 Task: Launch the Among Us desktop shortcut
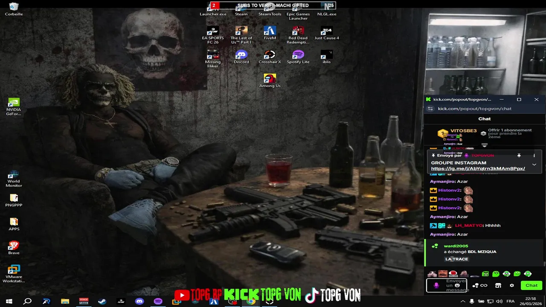pos(270,81)
